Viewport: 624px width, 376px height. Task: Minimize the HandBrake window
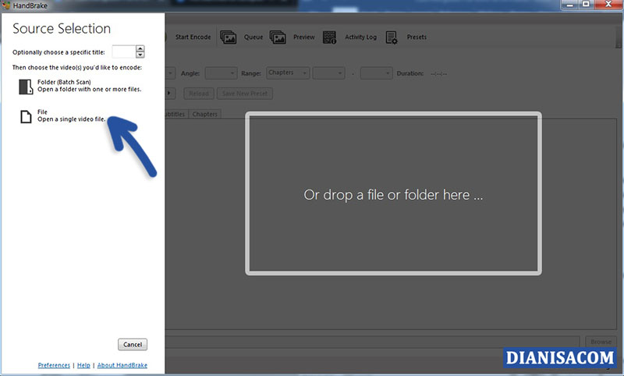569,5
